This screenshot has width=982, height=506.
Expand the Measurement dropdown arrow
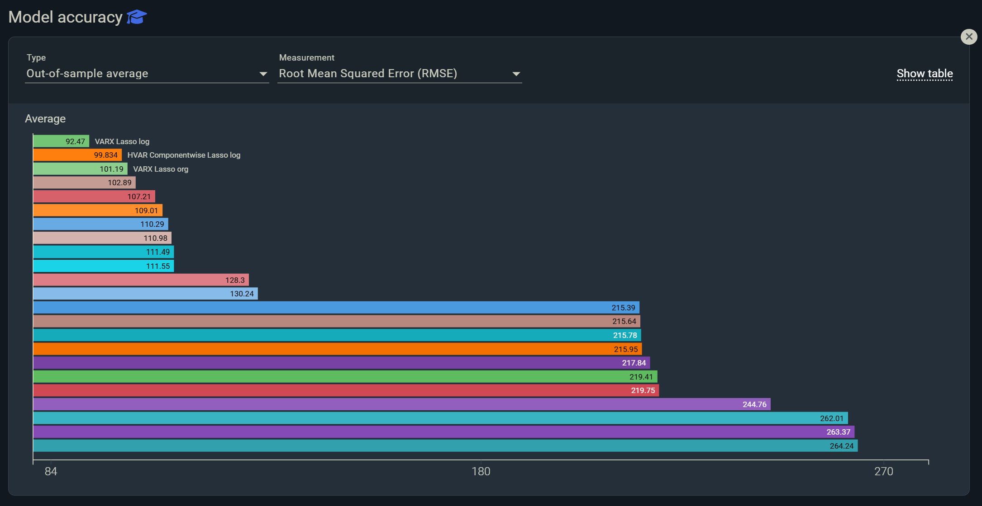pyautogui.click(x=516, y=74)
